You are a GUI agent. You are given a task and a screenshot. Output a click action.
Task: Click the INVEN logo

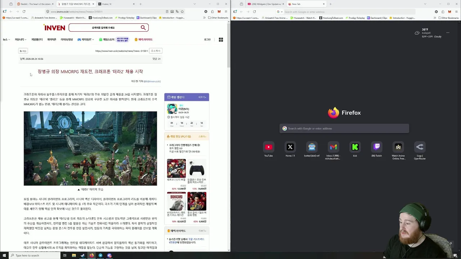click(x=54, y=28)
